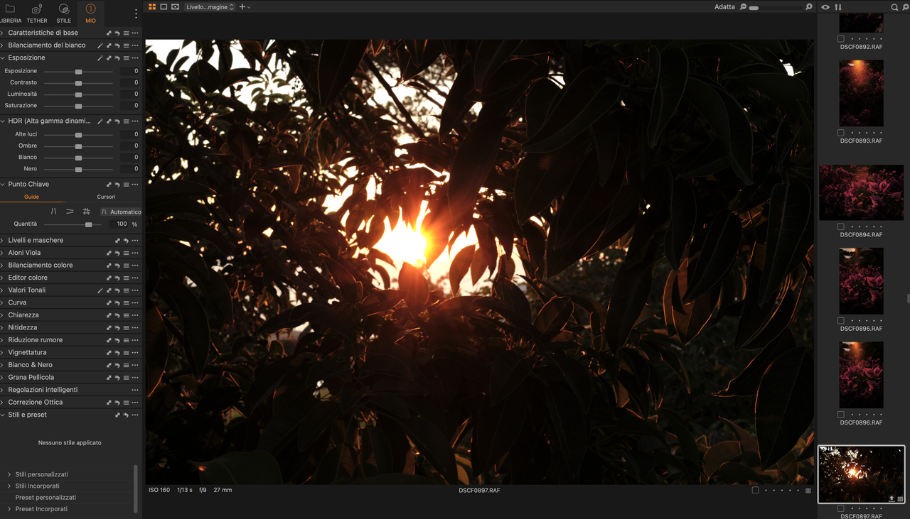
Task: Expand the Stili Incorporati list
Action: click(x=9, y=486)
